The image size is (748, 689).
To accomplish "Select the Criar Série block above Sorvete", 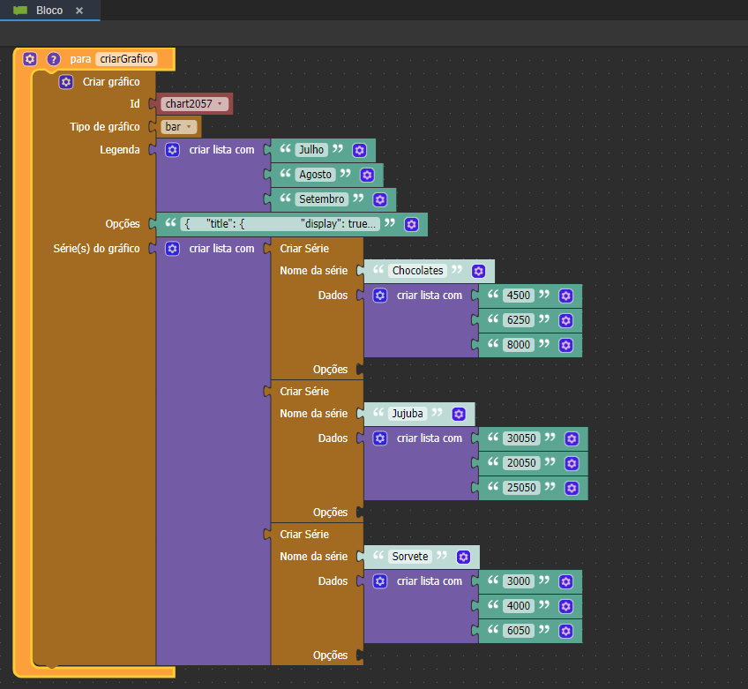I will [304, 535].
